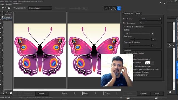Expand arrow next to open folder icon
The height and width of the screenshot is (100, 178).
[x=6, y=8]
